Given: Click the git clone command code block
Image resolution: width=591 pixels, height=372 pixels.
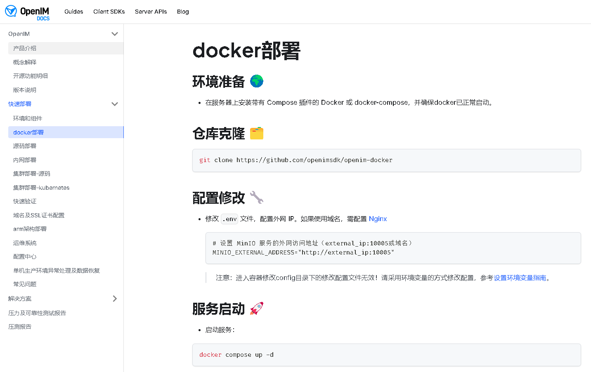Looking at the screenshot, I should pyautogui.click(x=387, y=160).
